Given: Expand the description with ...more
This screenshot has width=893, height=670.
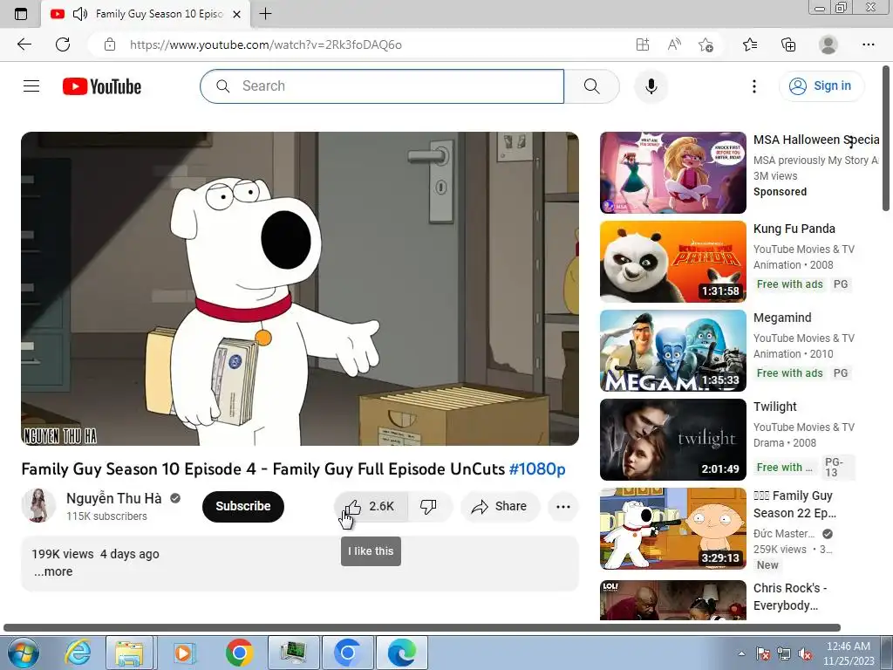Looking at the screenshot, I should coord(53,571).
